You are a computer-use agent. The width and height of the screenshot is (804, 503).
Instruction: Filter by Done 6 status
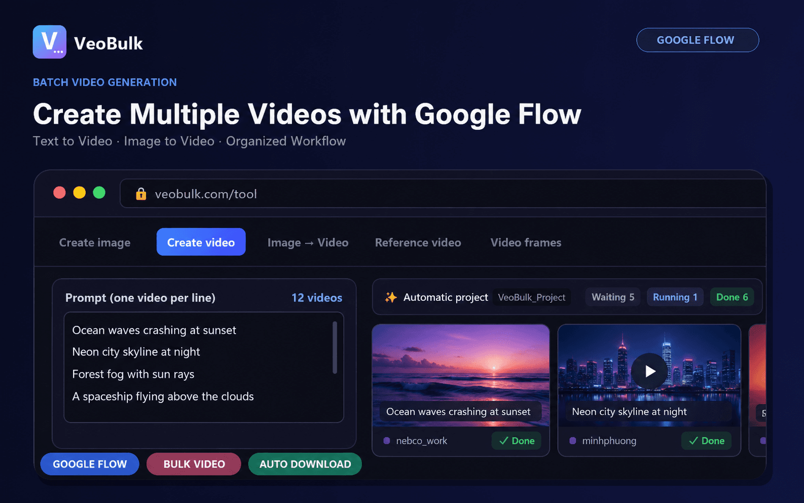[x=732, y=297]
